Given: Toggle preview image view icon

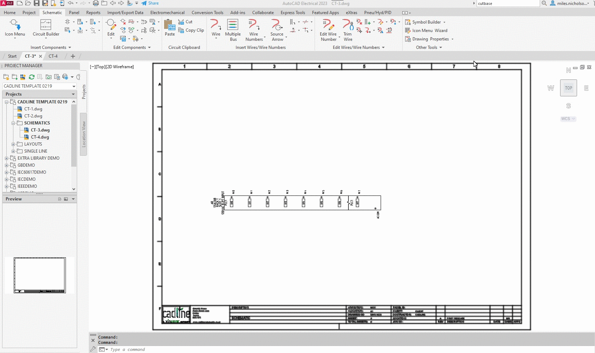Looking at the screenshot, I should click(x=66, y=199).
